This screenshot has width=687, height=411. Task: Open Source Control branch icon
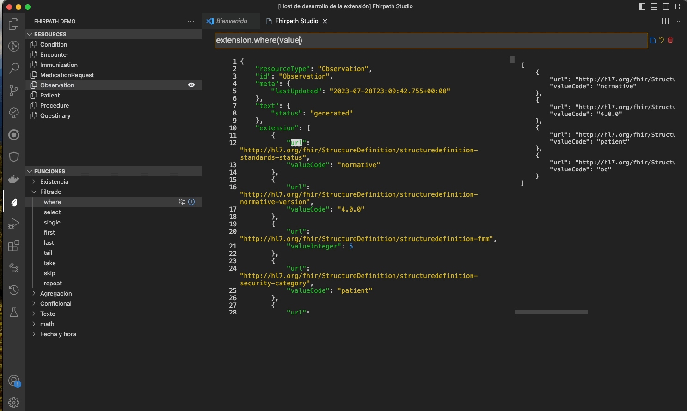[x=14, y=90]
